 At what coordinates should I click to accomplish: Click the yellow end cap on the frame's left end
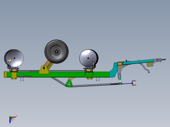point(6,75)
